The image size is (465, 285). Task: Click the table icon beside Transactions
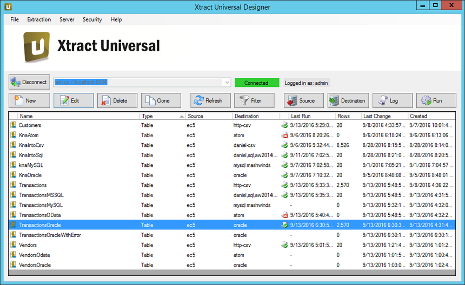(13, 185)
